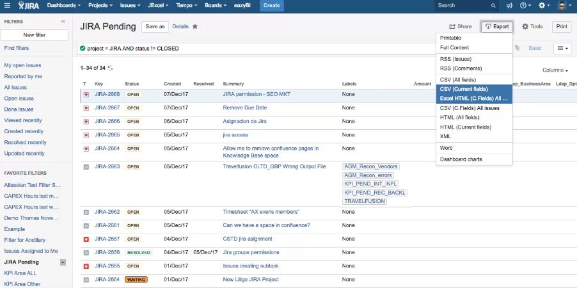
Task: Open the Find filters link
Action: pos(16,48)
